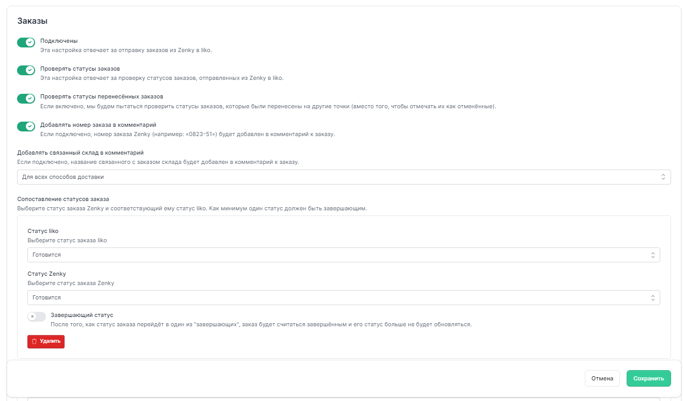Click the trash icon on the Удалить button

point(34,341)
